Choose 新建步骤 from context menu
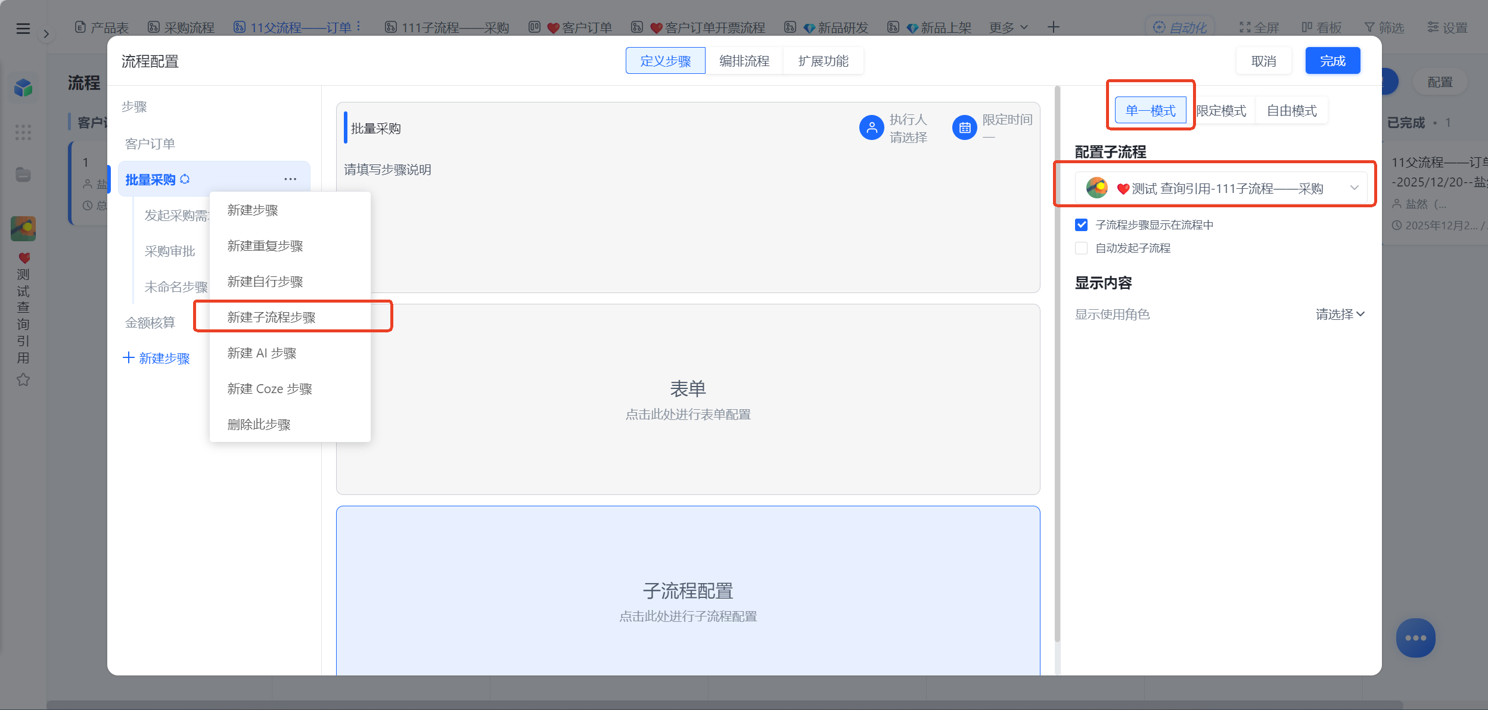The width and height of the screenshot is (1488, 710). click(290, 210)
